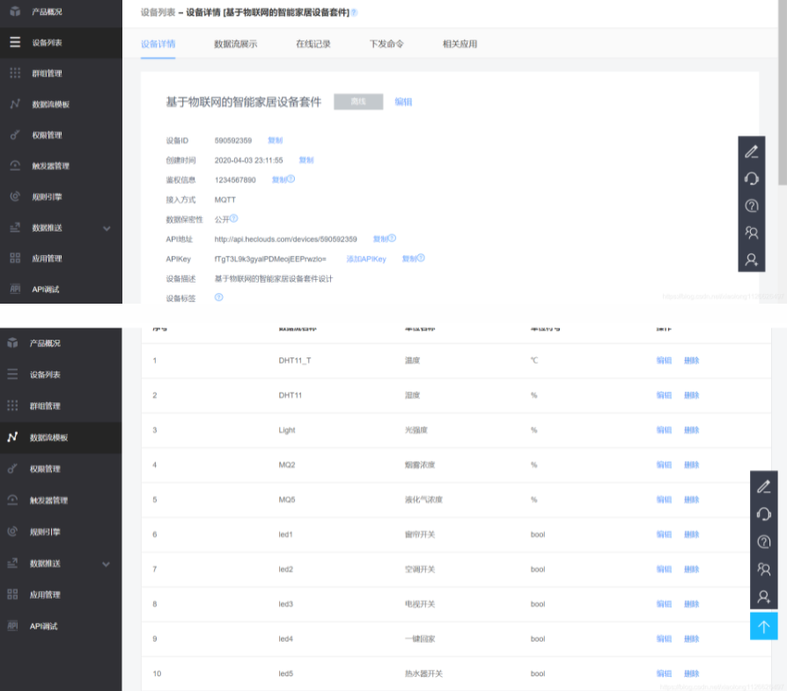This screenshot has width=787, height=691.
Task: Click question mark help icon on device details floating bar
Action: [x=752, y=206]
